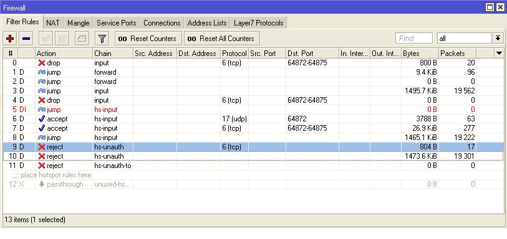Sort by the Chain column header
The width and height of the screenshot is (507, 239).
click(x=113, y=54)
